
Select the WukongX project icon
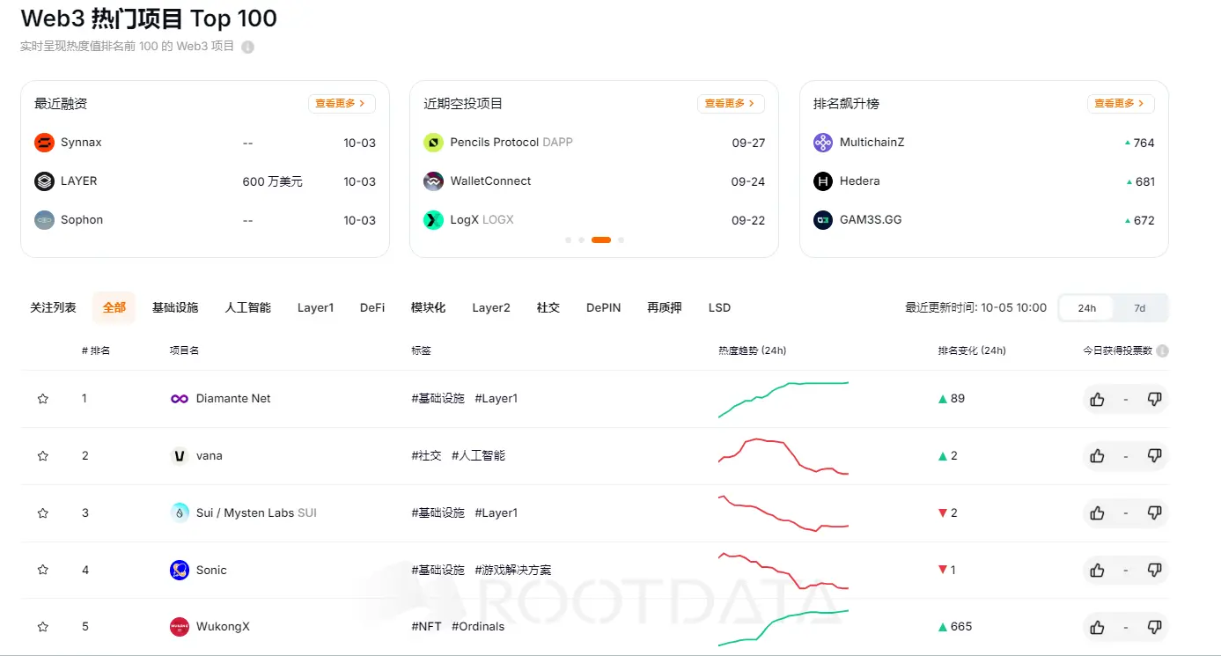click(180, 626)
